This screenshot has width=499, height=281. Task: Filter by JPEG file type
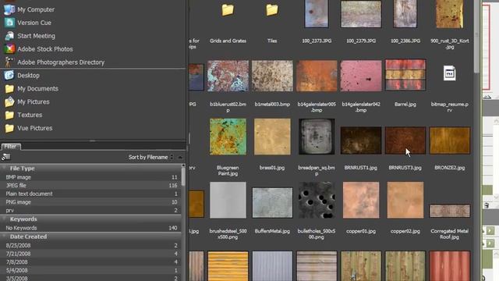[x=91, y=186]
